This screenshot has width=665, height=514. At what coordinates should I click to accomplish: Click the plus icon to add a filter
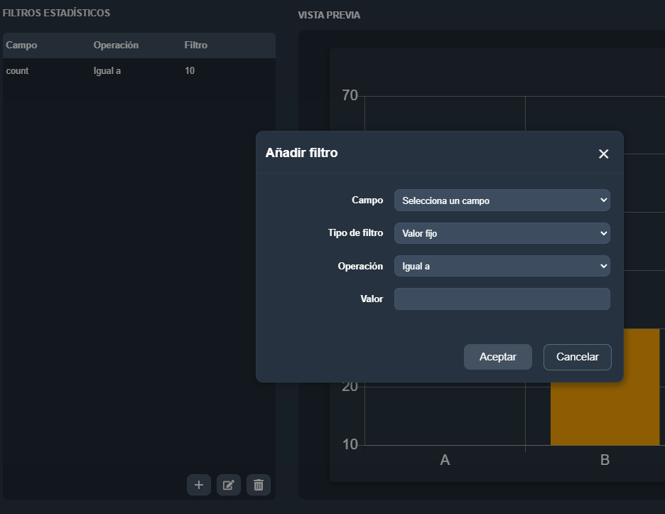click(x=199, y=485)
